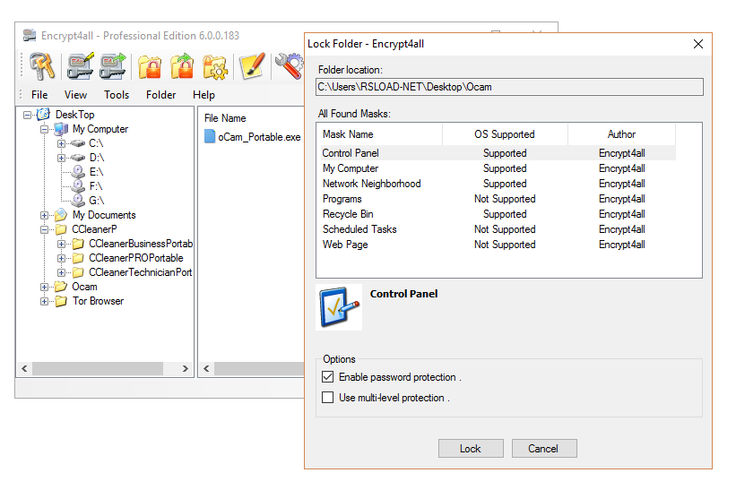The height and width of the screenshot is (490, 736).
Task: Expand the Ocam folder node
Action: click(x=44, y=287)
